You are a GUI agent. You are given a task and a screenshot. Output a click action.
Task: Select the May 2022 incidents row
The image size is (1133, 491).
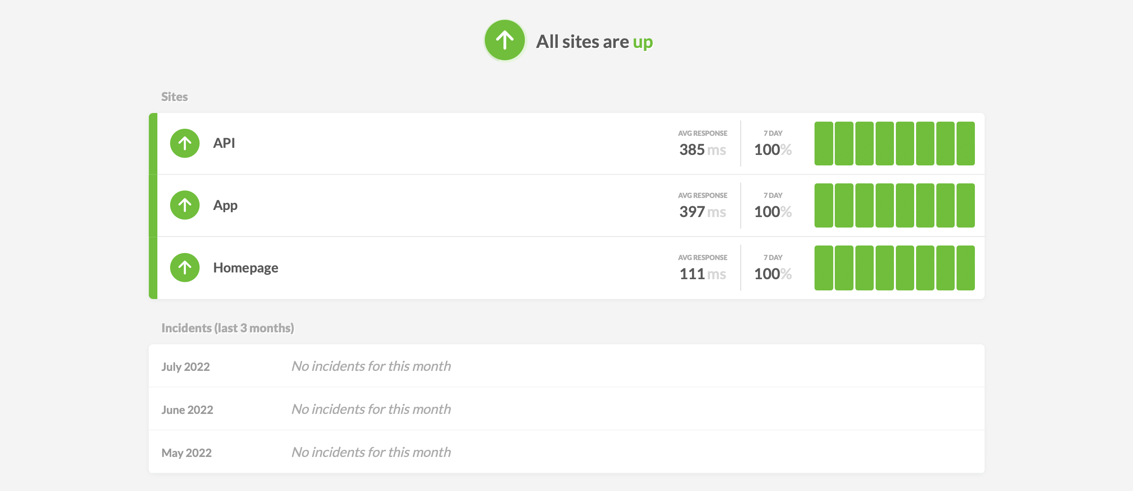click(x=566, y=452)
